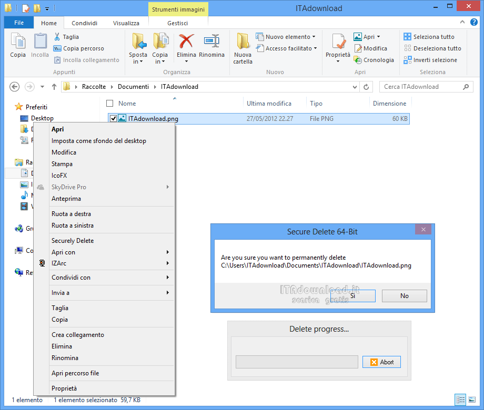Click Documenti in the address breadcrumb
Image resolution: width=484 pixels, height=410 pixels.
[133, 87]
